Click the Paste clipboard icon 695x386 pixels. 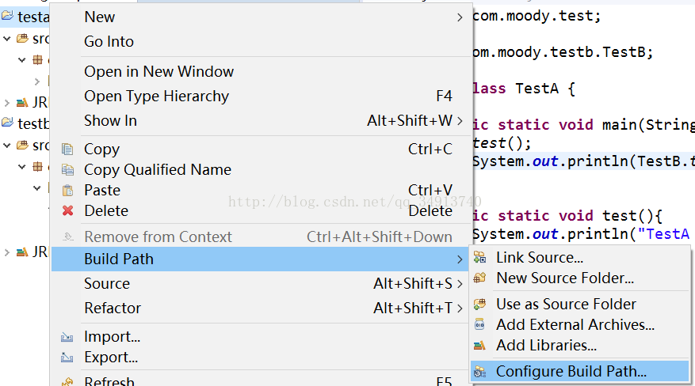pos(67,191)
